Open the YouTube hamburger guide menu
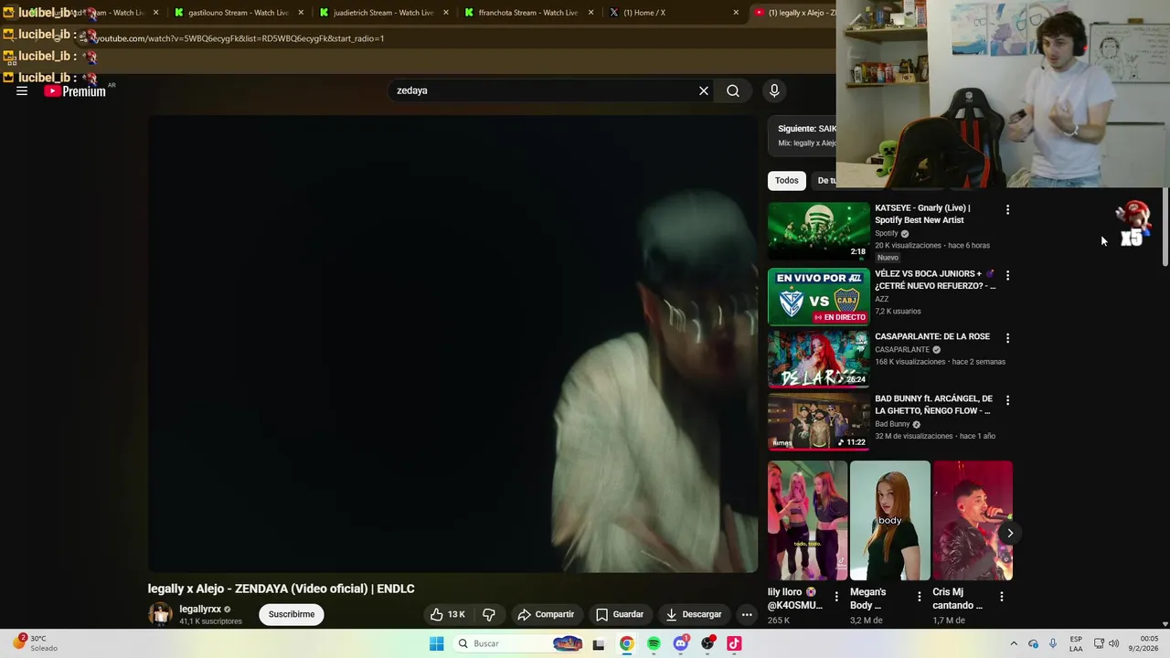The width and height of the screenshot is (1170, 658). pyautogui.click(x=22, y=90)
